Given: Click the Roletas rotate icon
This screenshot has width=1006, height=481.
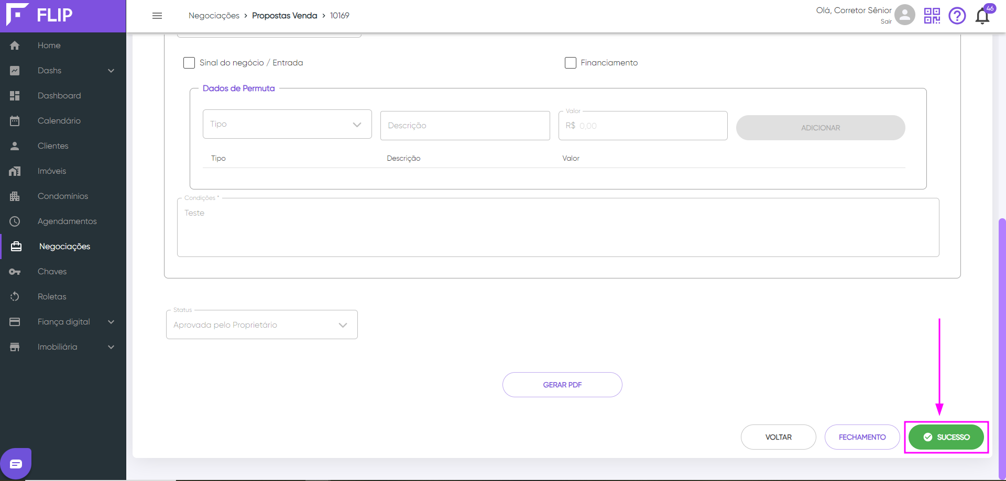Looking at the screenshot, I should pos(15,297).
